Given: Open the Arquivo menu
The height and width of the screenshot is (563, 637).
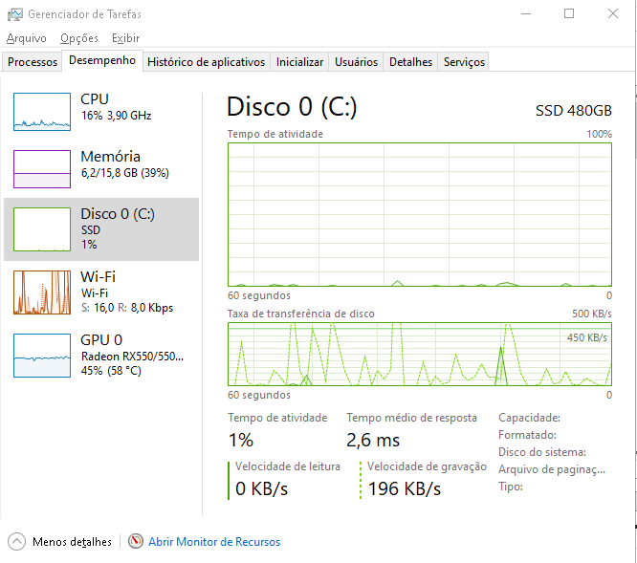Looking at the screenshot, I should (x=27, y=38).
